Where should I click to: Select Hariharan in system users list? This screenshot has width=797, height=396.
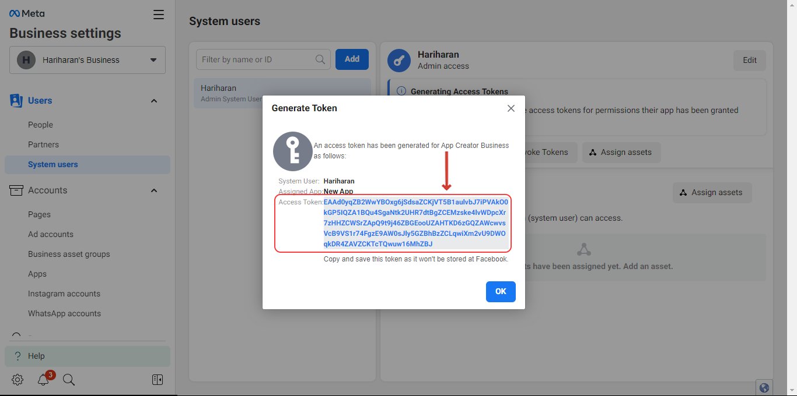pyautogui.click(x=282, y=93)
